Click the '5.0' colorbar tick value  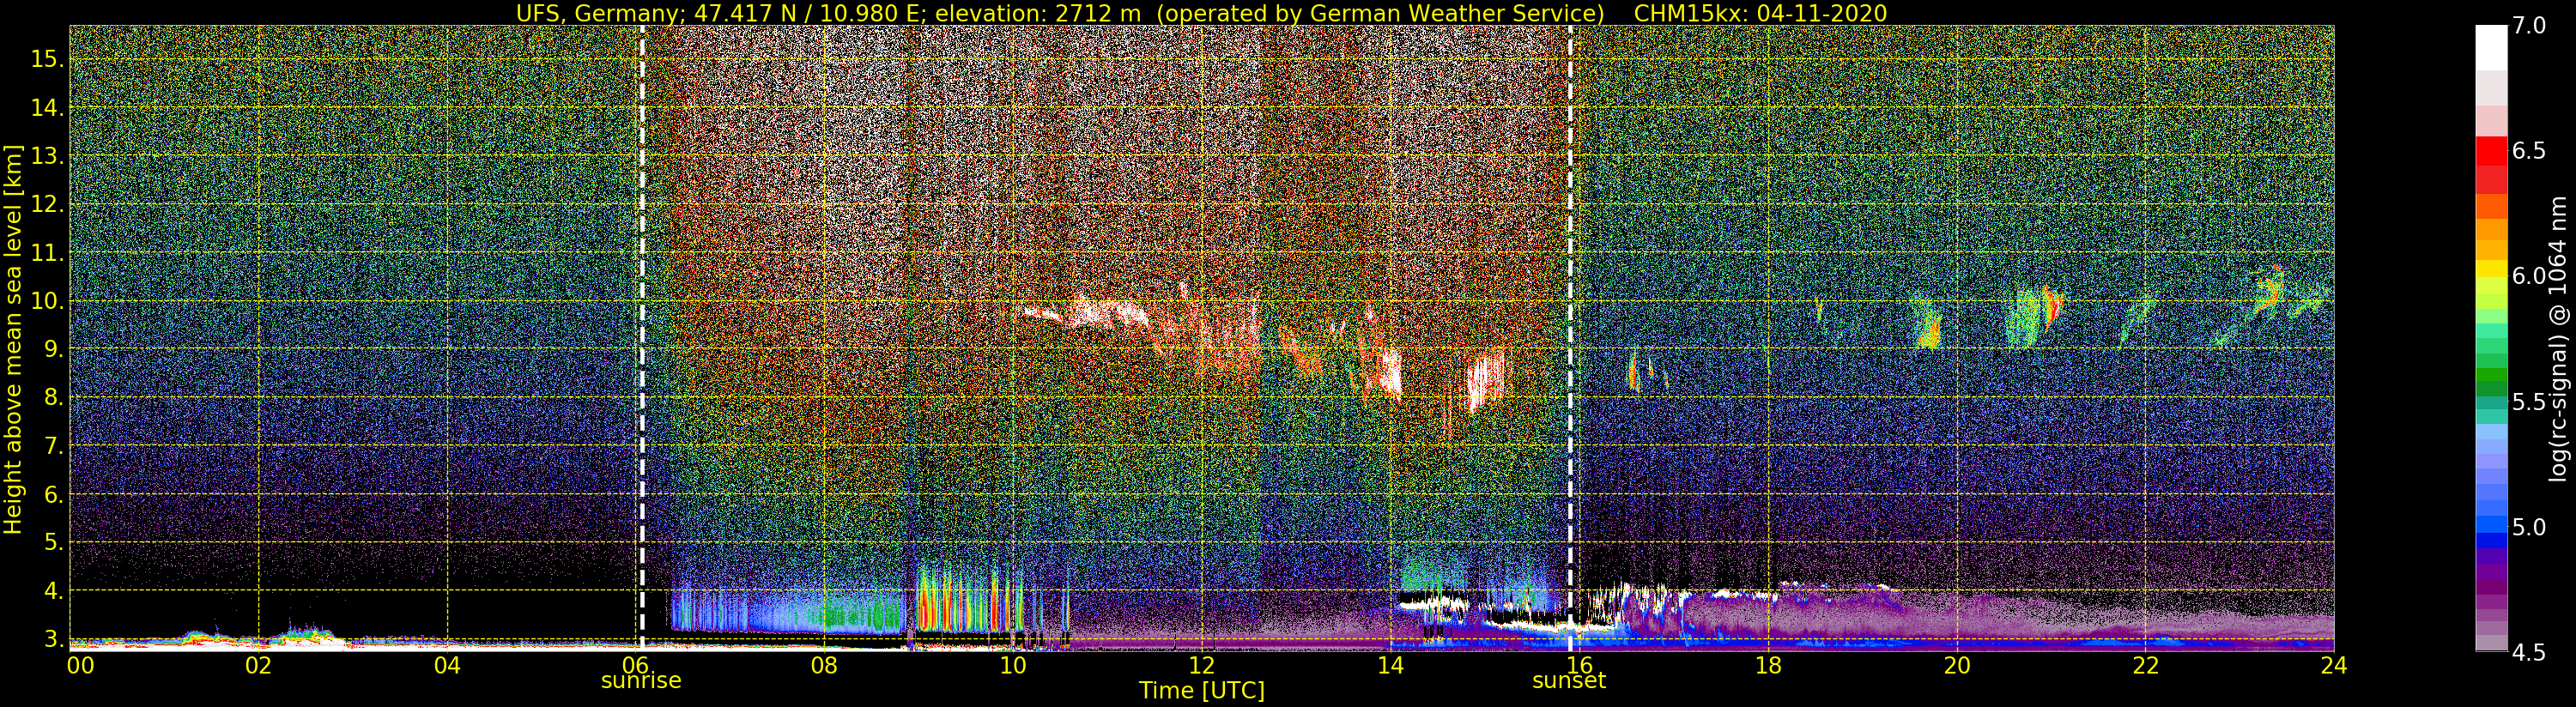tap(2529, 527)
